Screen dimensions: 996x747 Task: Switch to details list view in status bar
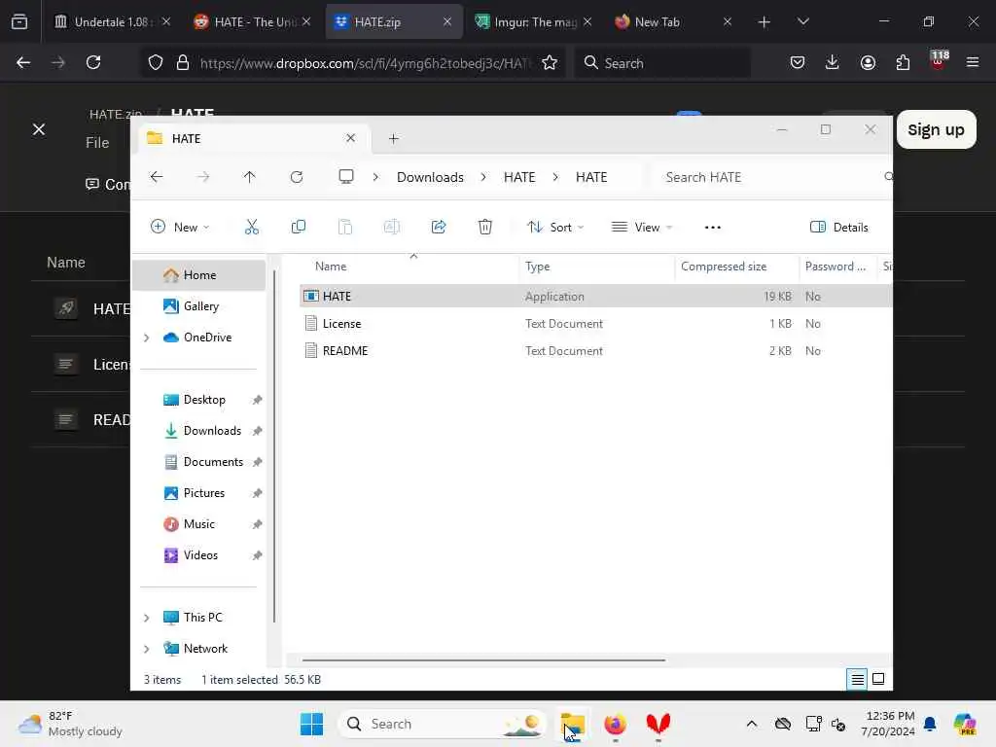[x=857, y=679]
